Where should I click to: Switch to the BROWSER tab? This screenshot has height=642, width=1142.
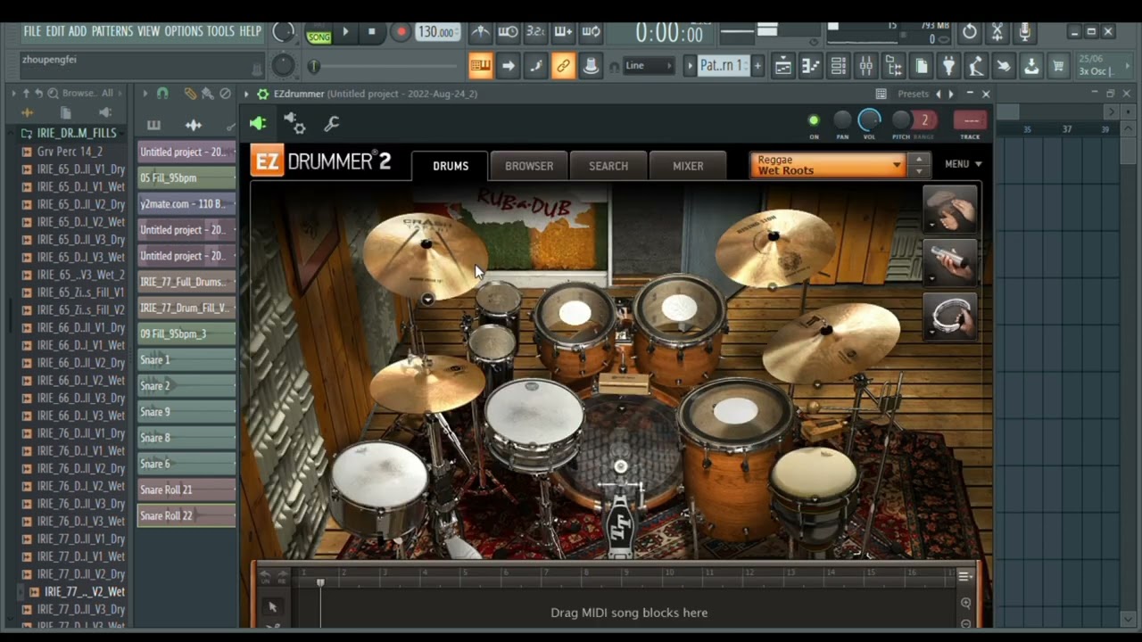[x=529, y=166]
